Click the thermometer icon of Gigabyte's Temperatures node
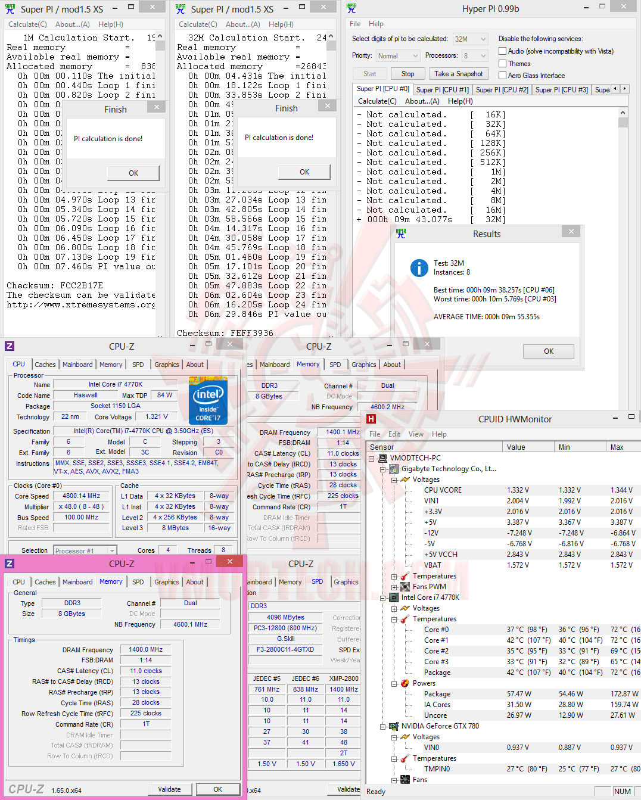641x800 pixels. [x=405, y=576]
